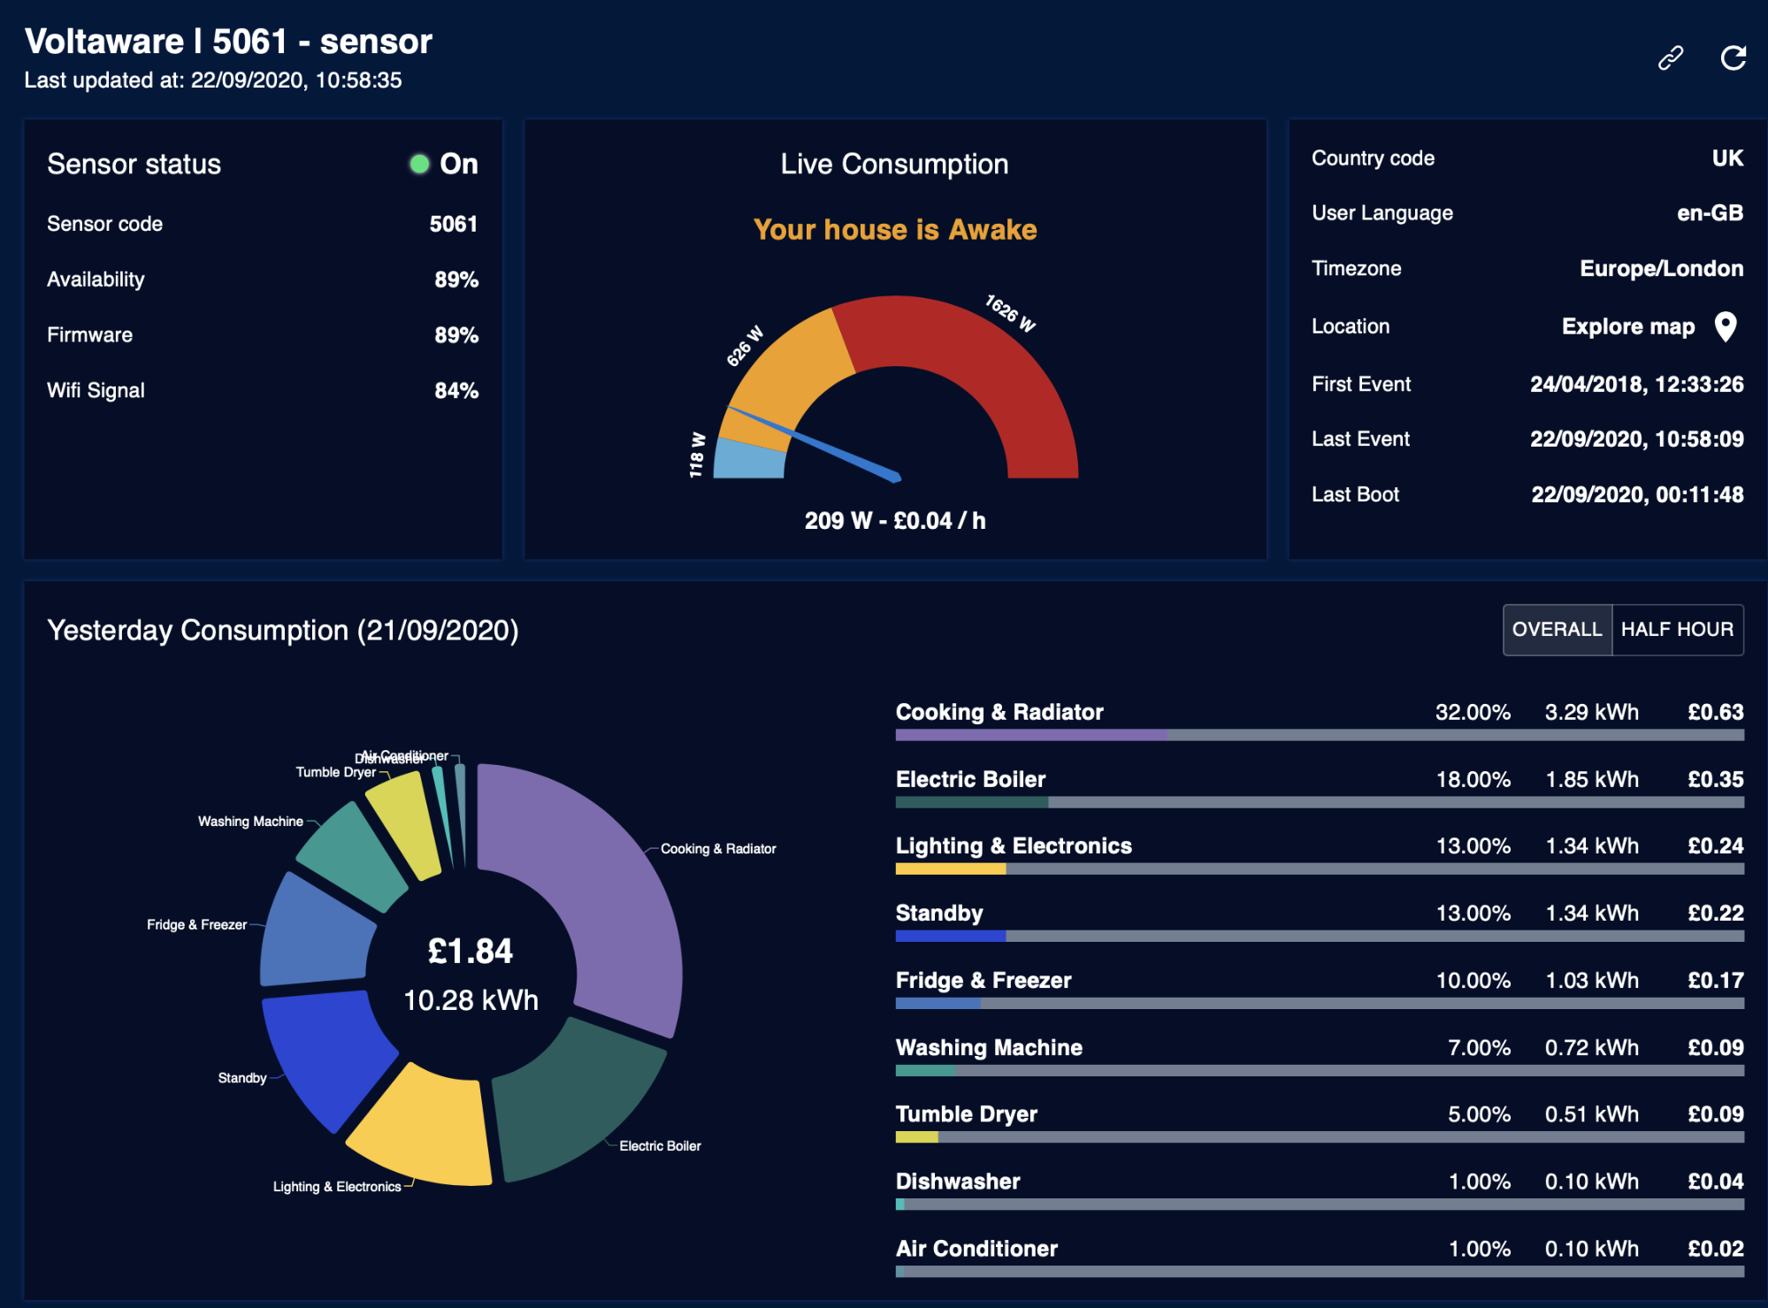Image resolution: width=1768 pixels, height=1308 pixels.
Task: Click the Sensor status heading
Action: pos(134,164)
